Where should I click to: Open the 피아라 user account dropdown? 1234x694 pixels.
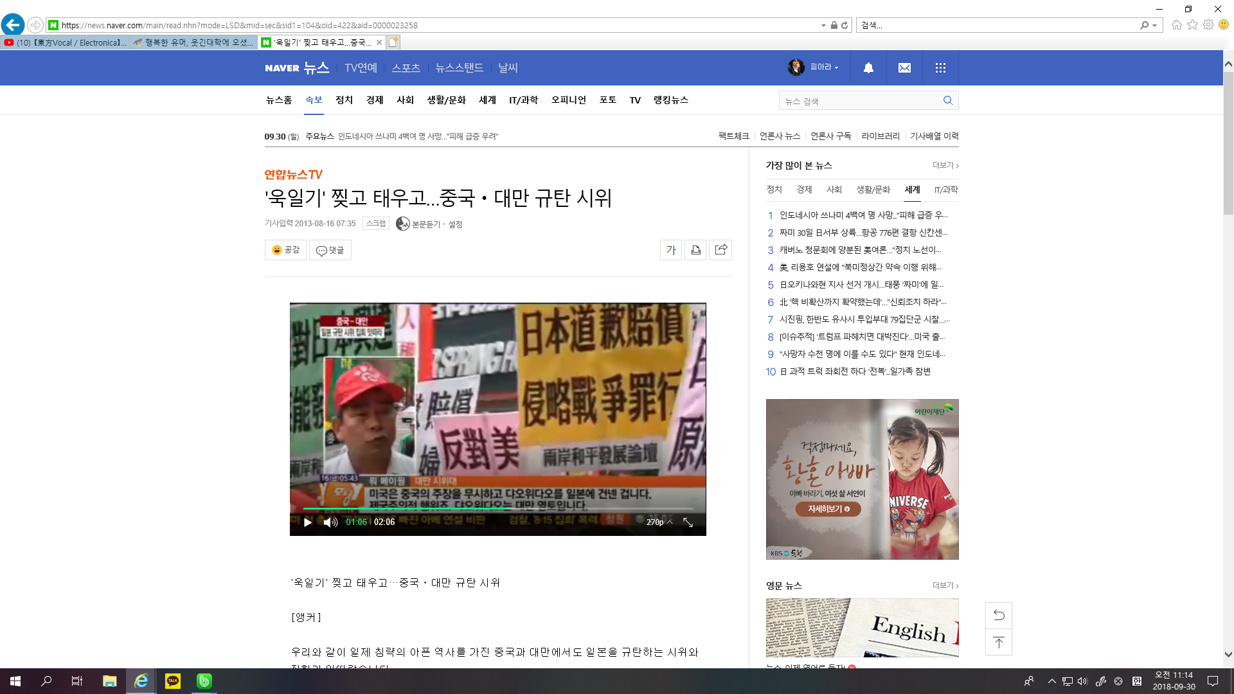coord(823,67)
